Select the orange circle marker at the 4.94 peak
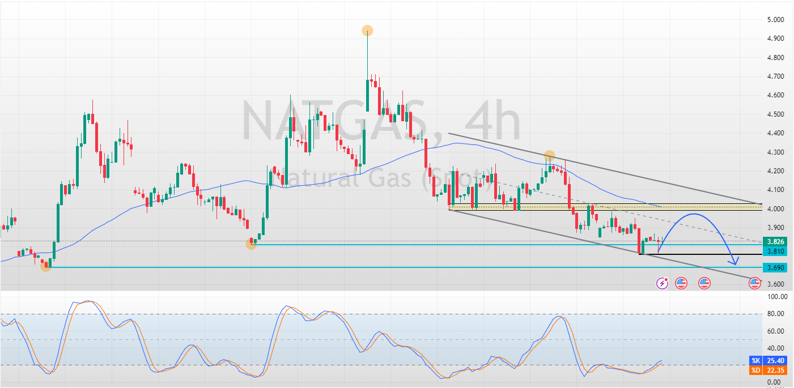The image size is (794, 388). click(367, 31)
